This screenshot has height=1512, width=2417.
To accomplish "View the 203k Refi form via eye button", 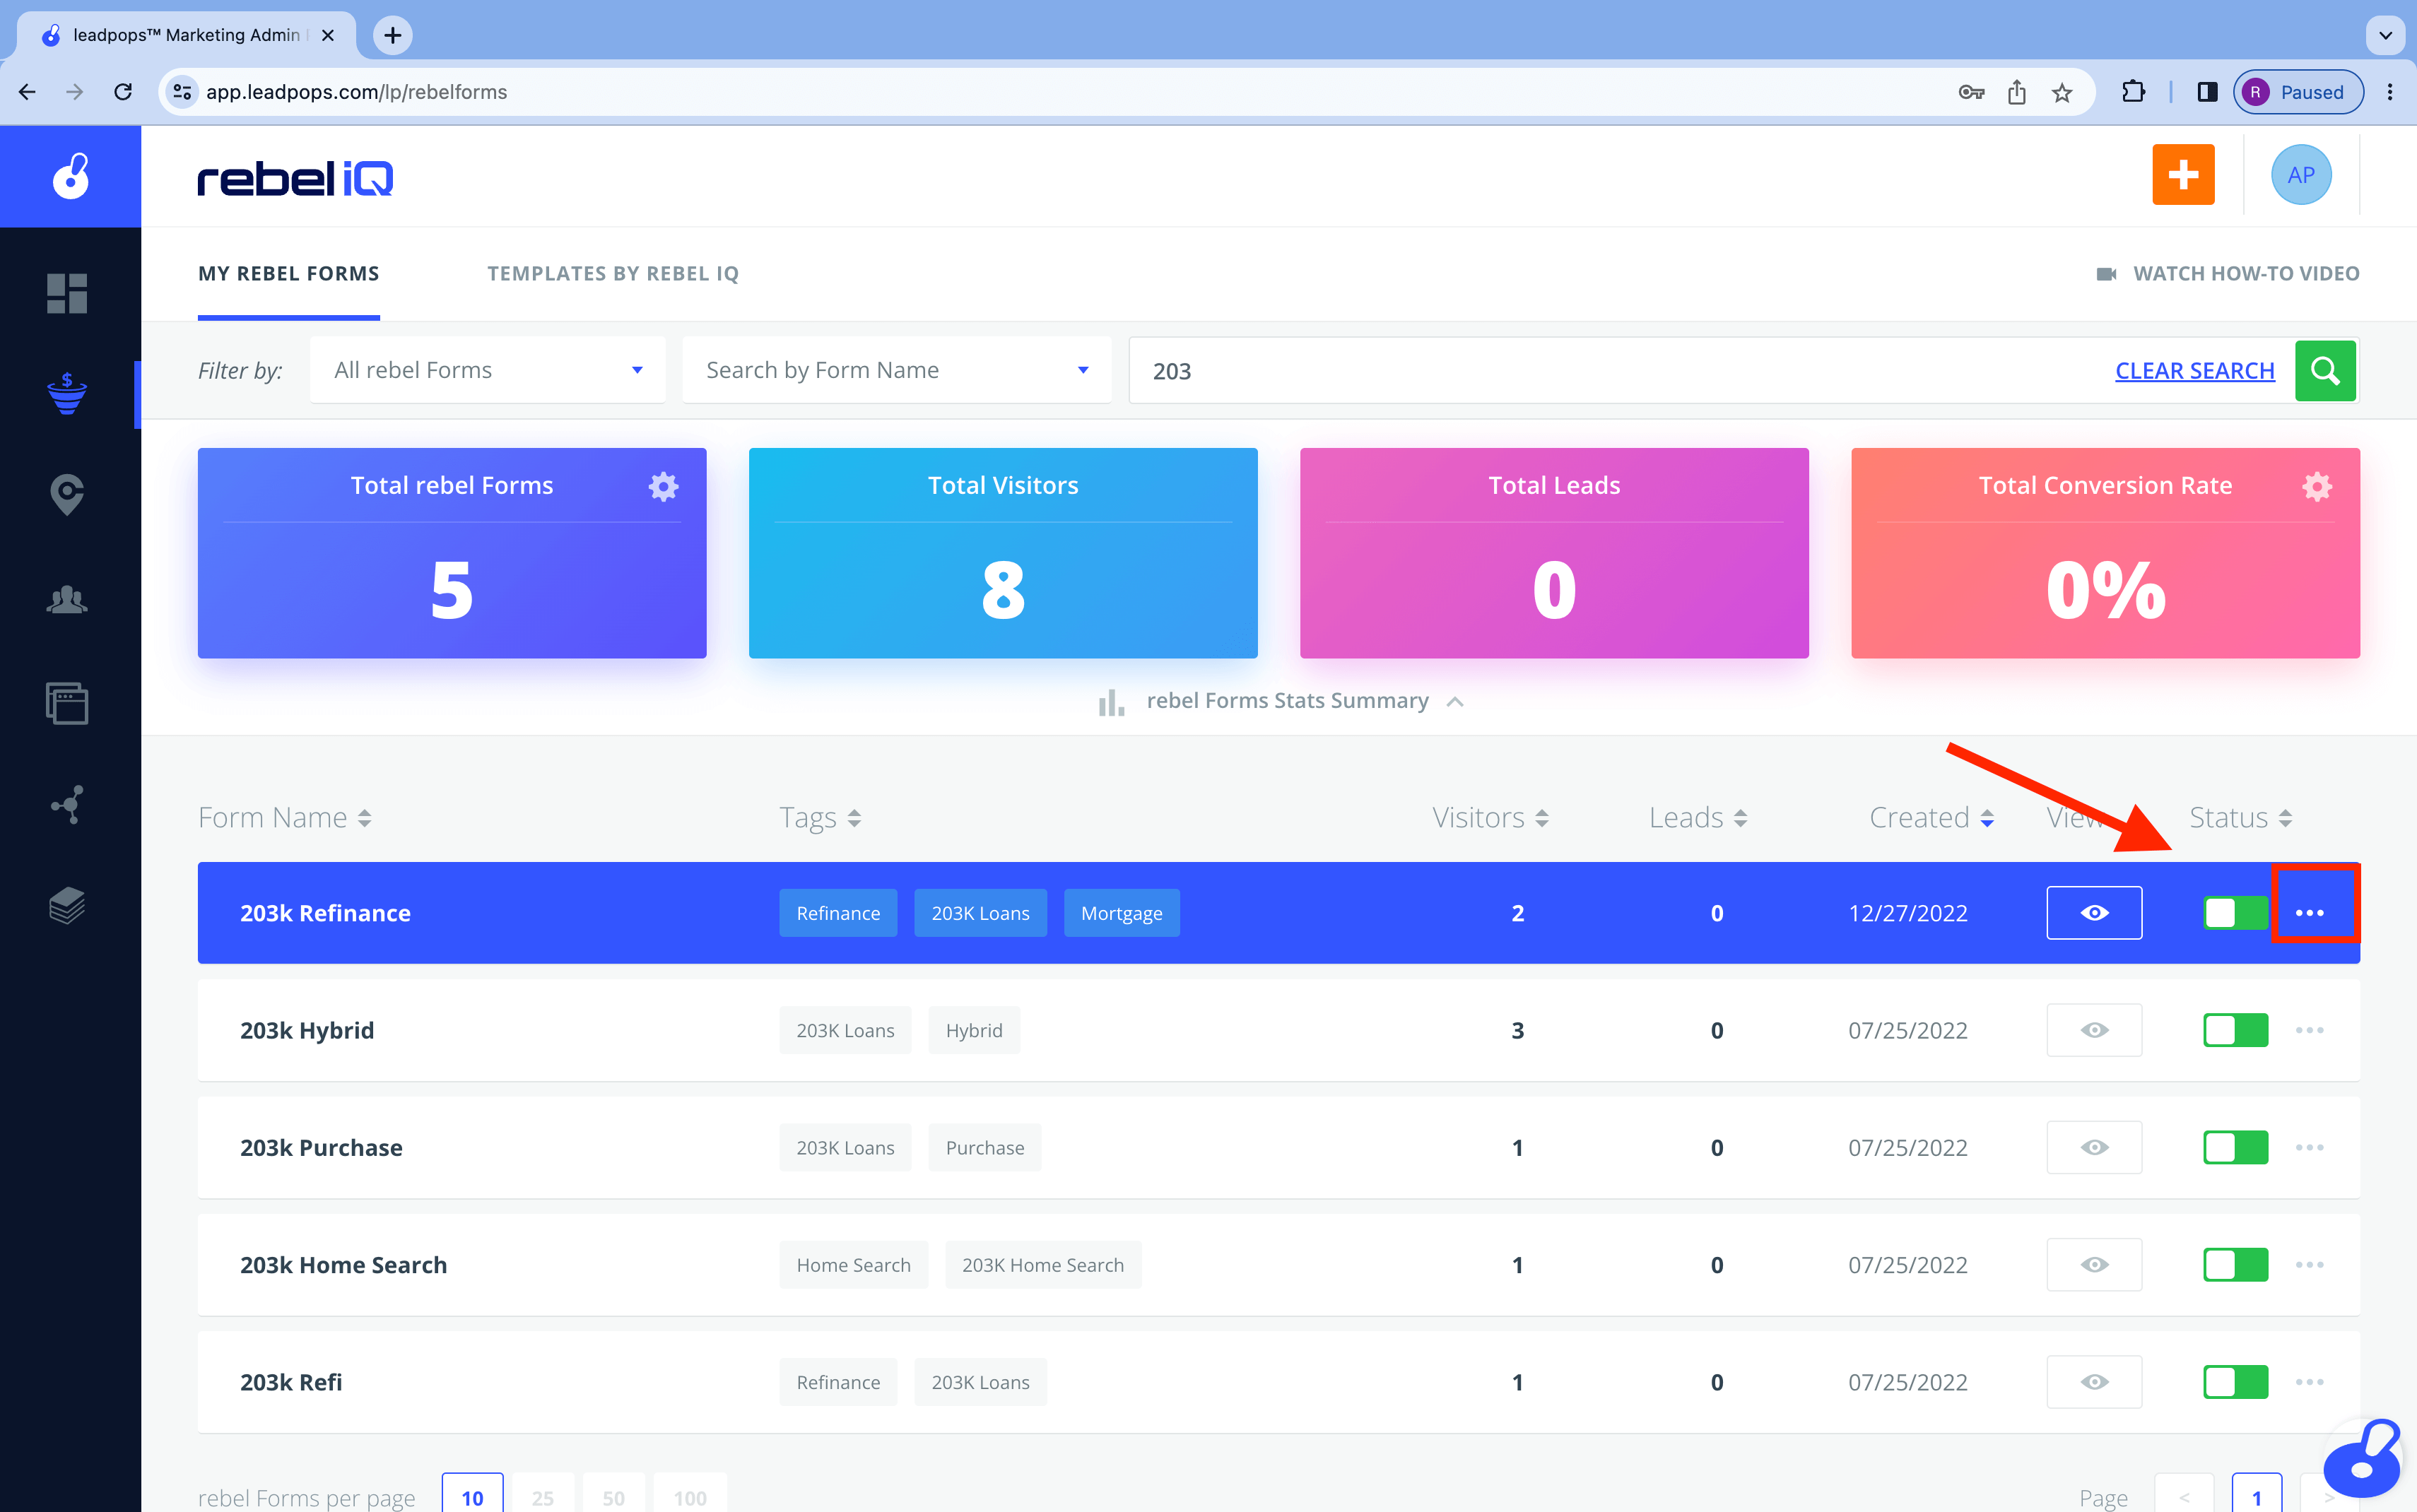I will (x=2093, y=1382).
